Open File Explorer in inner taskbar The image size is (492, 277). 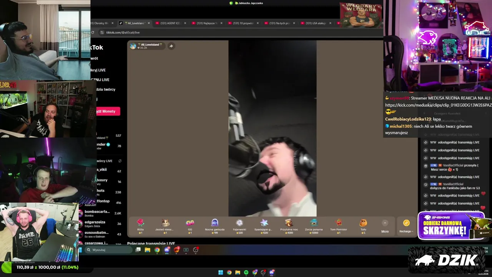[x=147, y=250]
